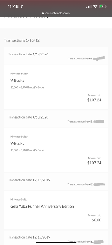The image size is (112, 245).
Task: Tap the ec.nintendo.com address bar
Action: [x=56, y=13]
